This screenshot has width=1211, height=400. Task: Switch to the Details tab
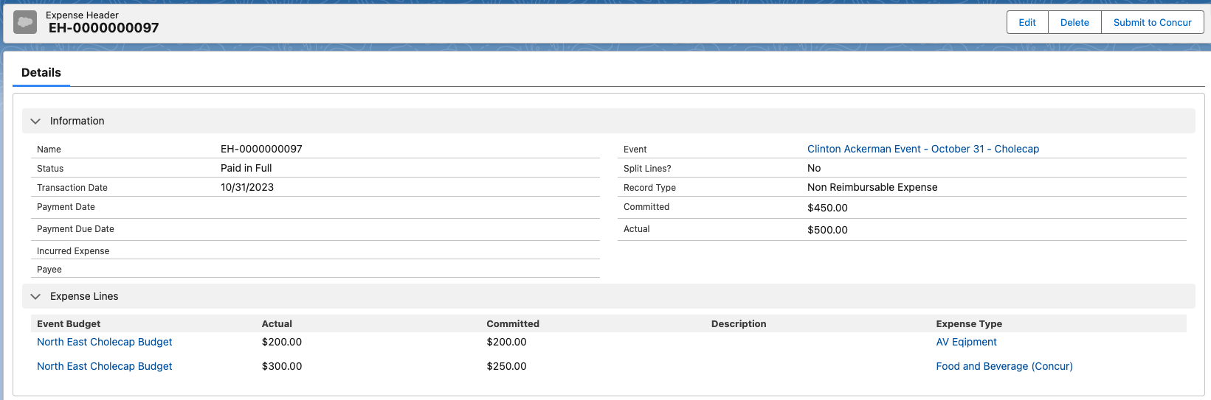click(x=41, y=72)
